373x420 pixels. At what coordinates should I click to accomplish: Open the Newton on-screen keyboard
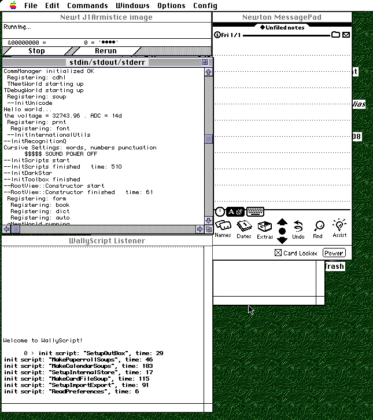point(255,211)
